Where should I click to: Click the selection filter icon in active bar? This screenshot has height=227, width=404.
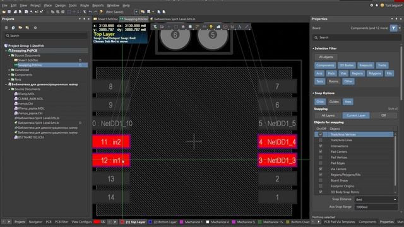155,26
